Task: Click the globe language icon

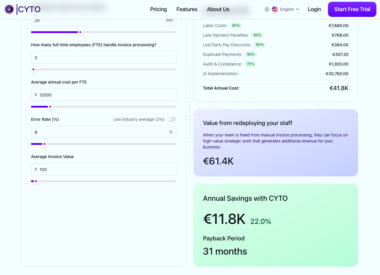Action: click(x=267, y=9)
